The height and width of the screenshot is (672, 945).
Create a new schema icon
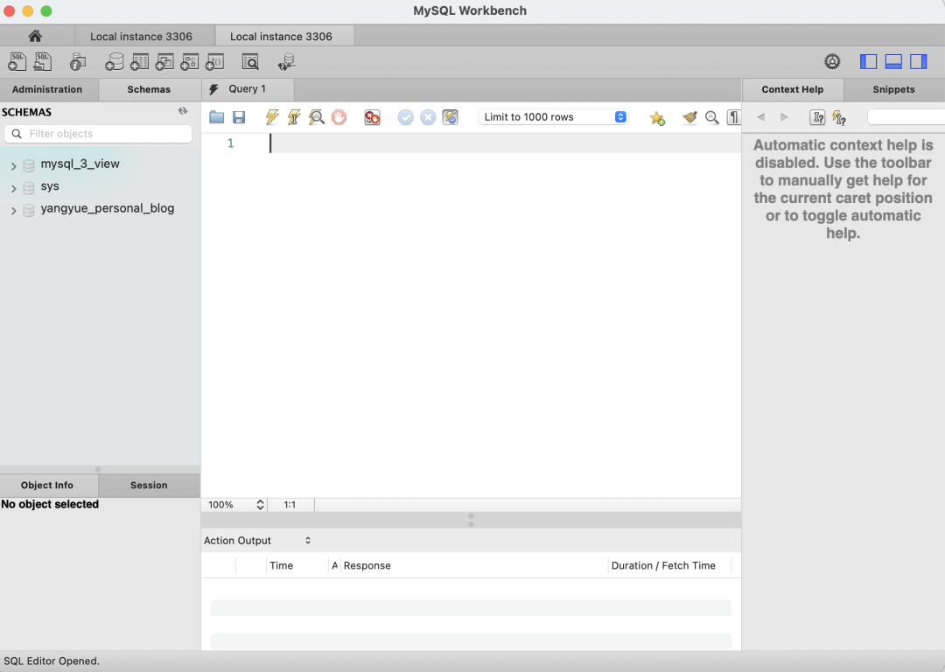click(x=114, y=61)
